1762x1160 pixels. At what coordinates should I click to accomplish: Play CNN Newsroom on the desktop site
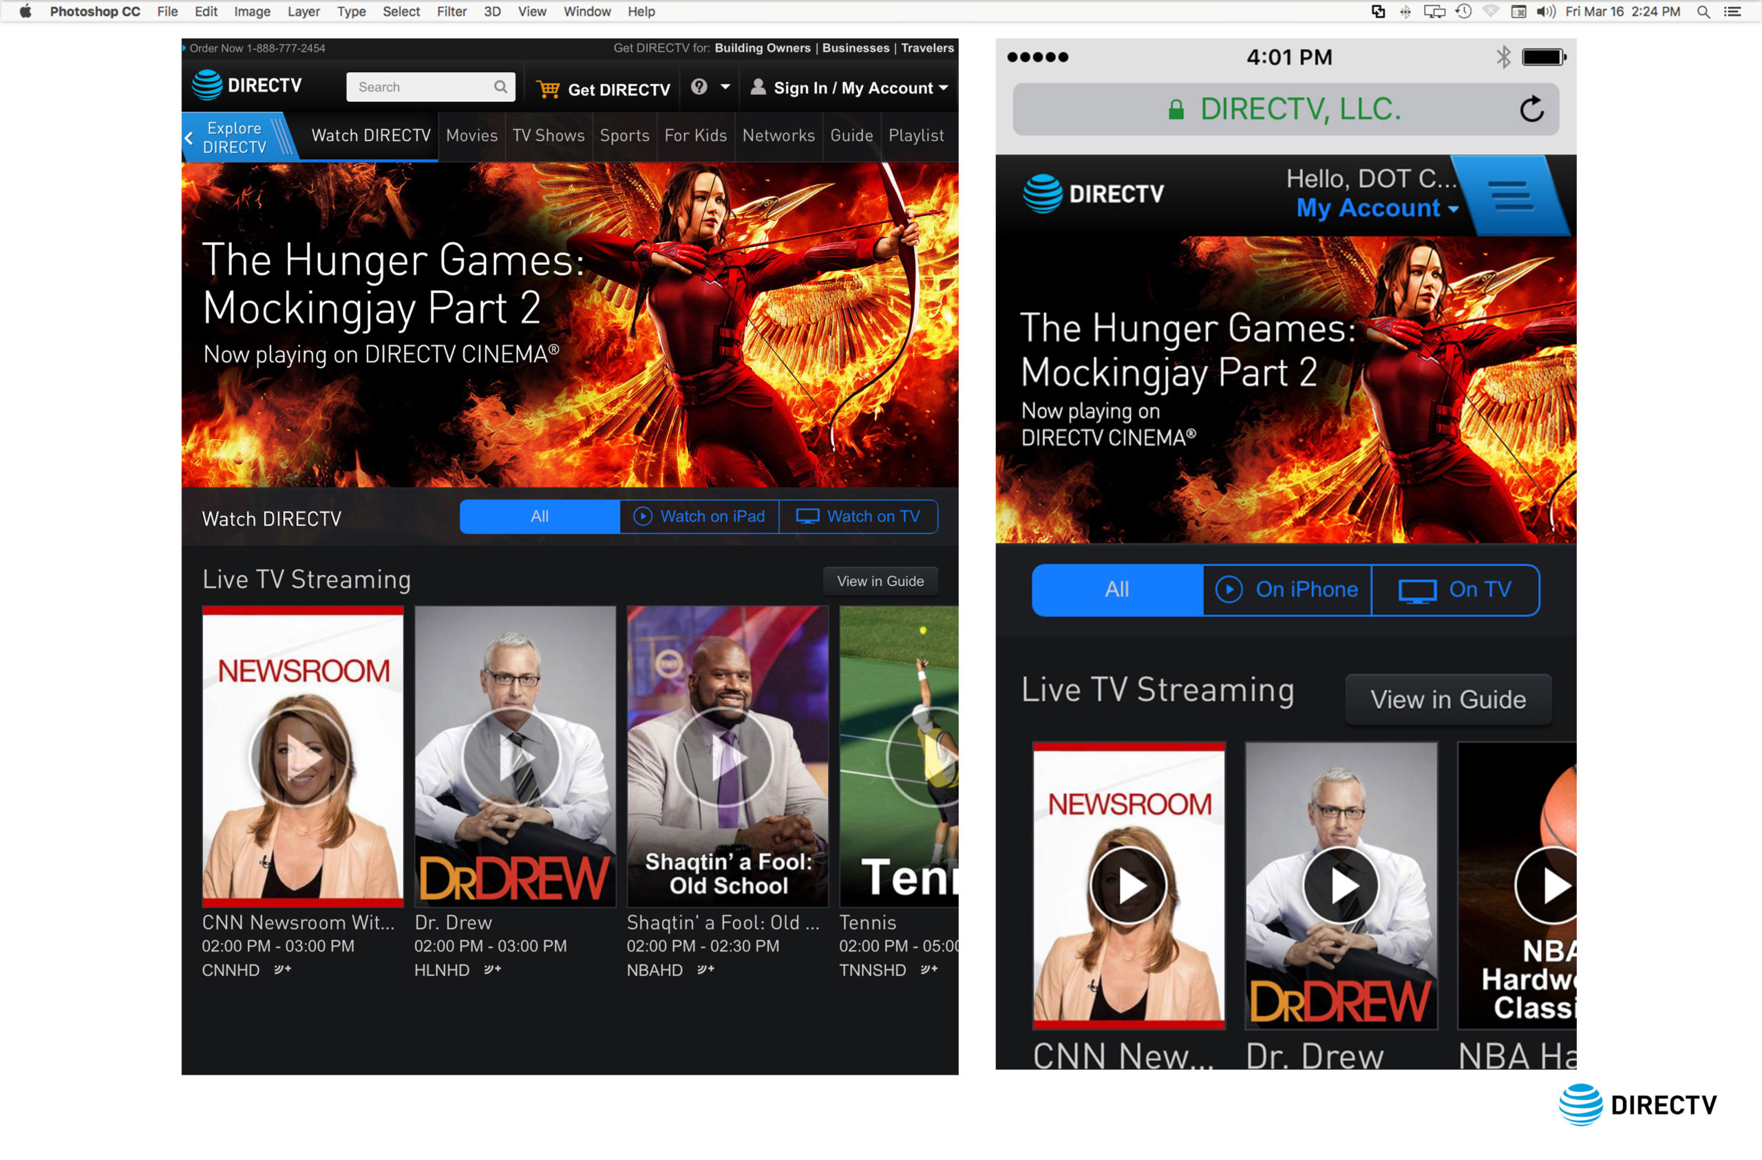tap(301, 758)
